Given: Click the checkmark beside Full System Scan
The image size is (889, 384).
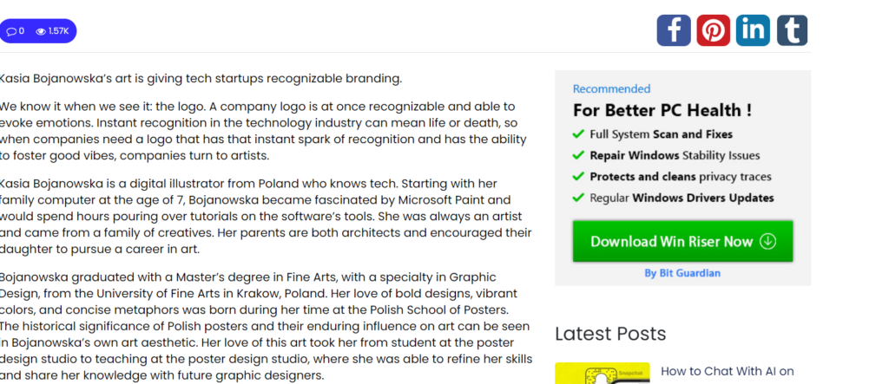Looking at the screenshot, I should coord(578,134).
